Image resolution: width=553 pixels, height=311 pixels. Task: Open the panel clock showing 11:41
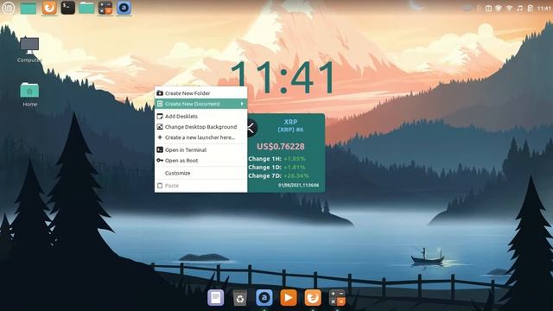tap(544, 8)
